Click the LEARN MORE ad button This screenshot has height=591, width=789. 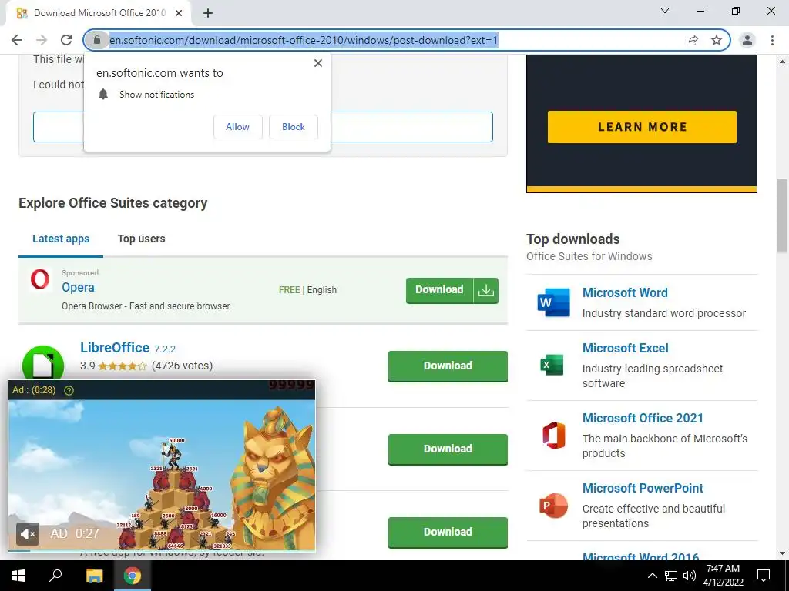click(x=642, y=127)
